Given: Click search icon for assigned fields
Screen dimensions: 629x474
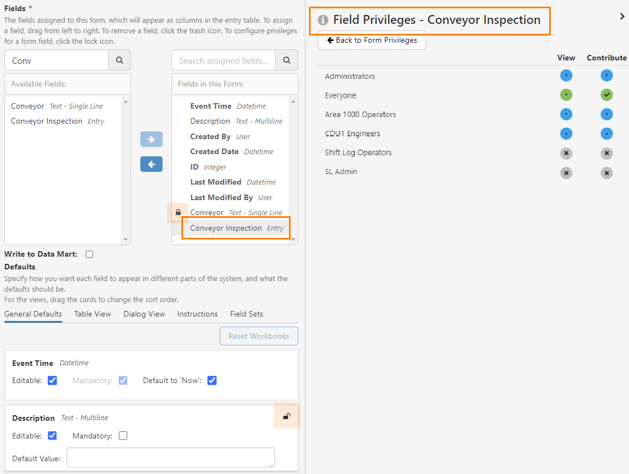Looking at the screenshot, I should pos(287,60).
